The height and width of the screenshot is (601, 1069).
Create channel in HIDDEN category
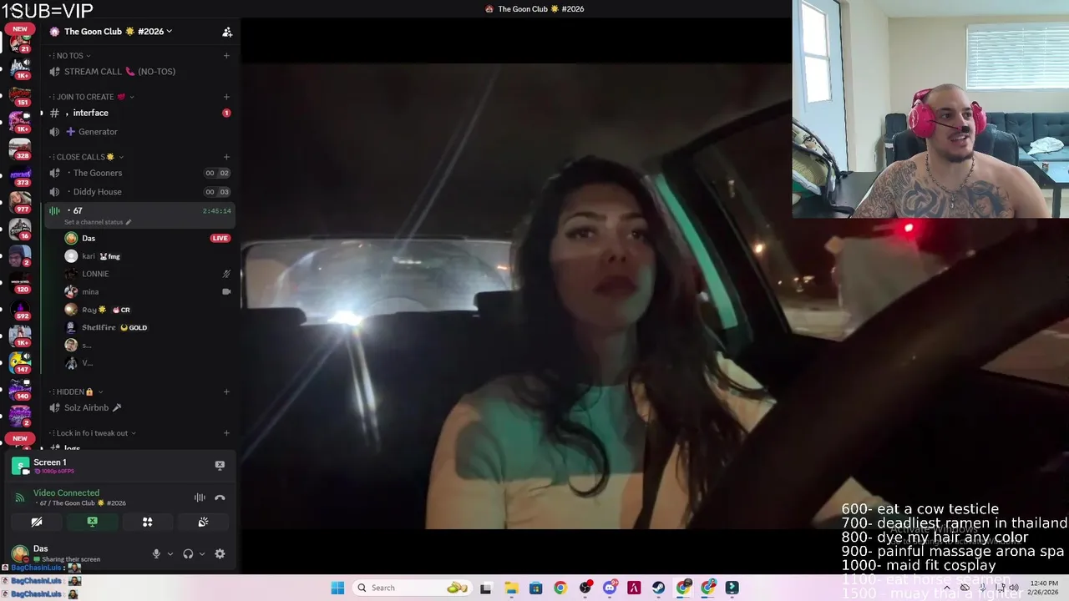(226, 391)
